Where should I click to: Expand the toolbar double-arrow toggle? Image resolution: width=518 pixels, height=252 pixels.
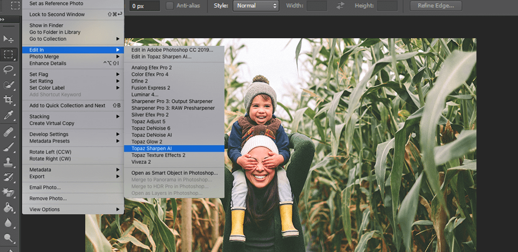[x=2, y=19]
